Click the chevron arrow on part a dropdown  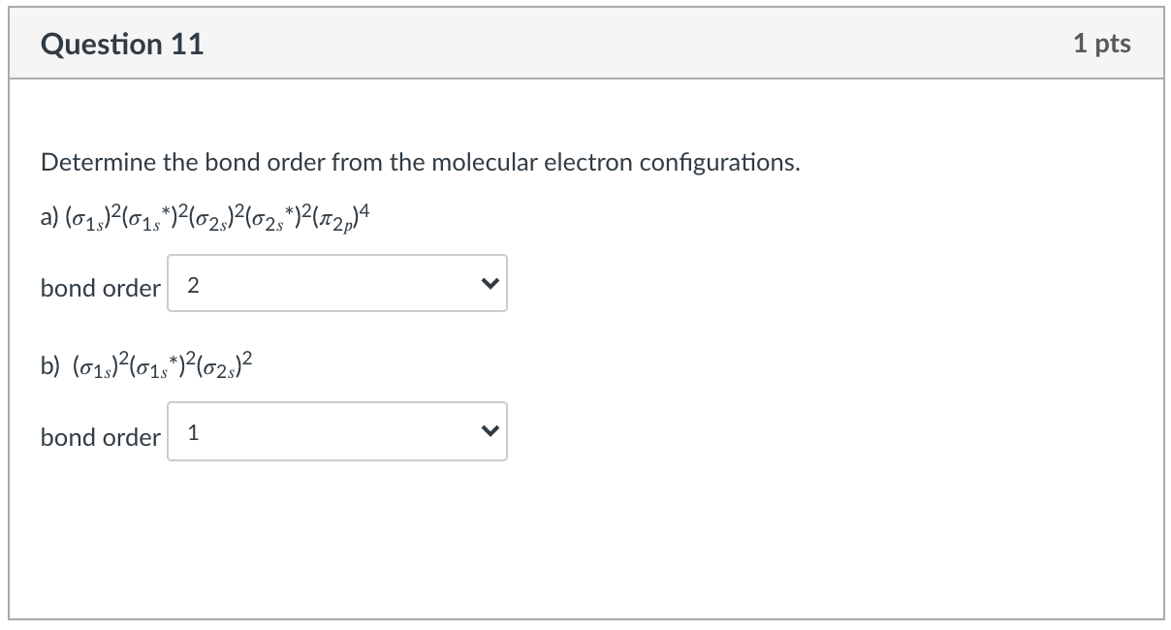[x=490, y=285]
